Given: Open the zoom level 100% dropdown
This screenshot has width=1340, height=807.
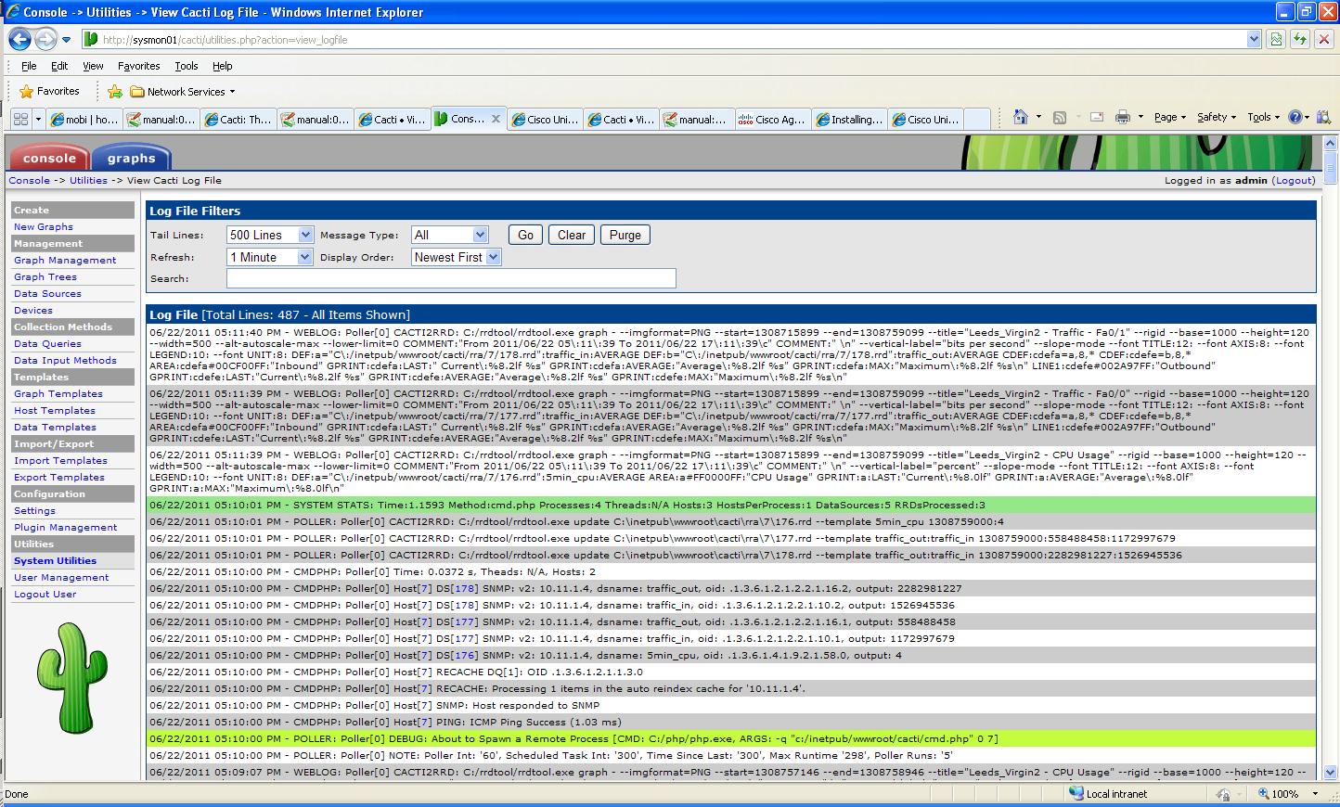Looking at the screenshot, I should [1315, 794].
